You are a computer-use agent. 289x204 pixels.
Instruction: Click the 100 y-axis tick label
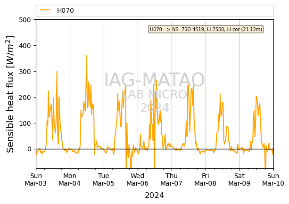click(25, 123)
